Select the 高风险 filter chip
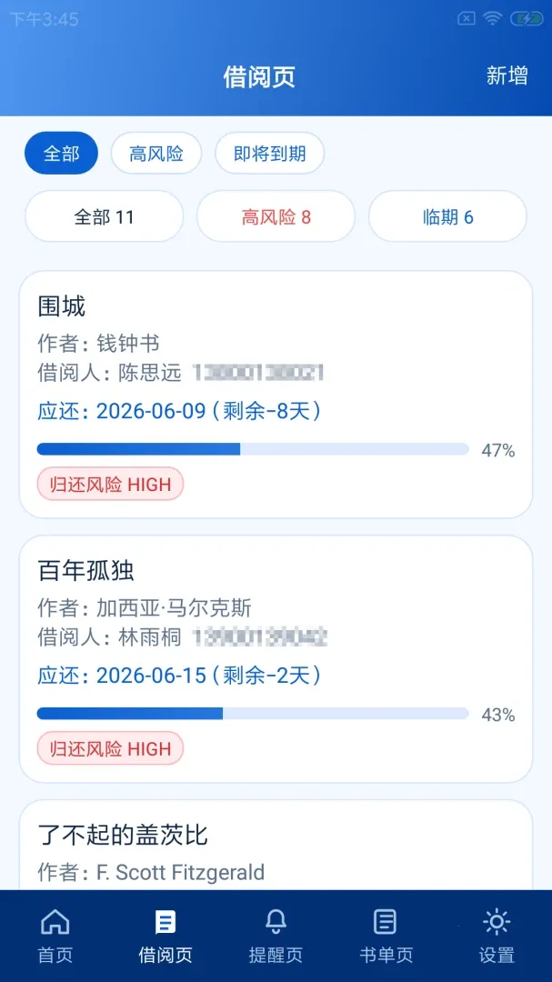552x982 pixels. pyautogui.click(x=156, y=154)
